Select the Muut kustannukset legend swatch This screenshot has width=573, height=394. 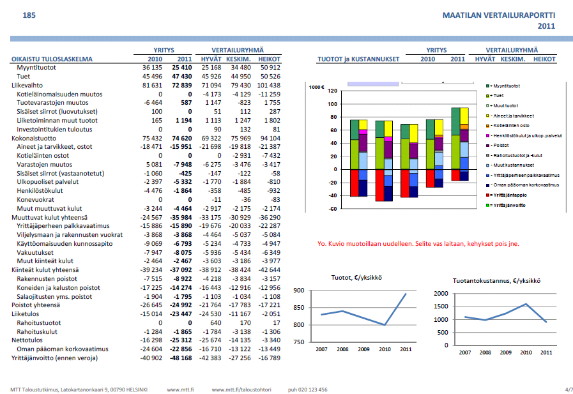point(487,165)
